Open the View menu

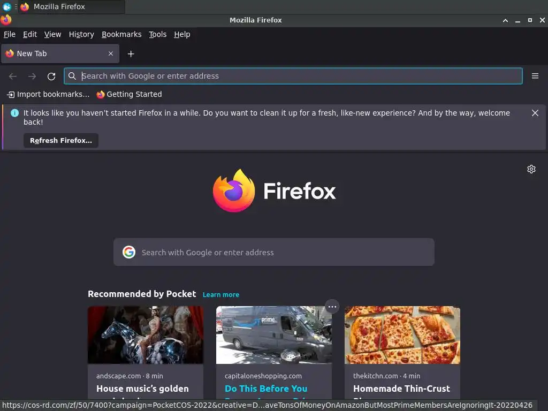(x=52, y=34)
